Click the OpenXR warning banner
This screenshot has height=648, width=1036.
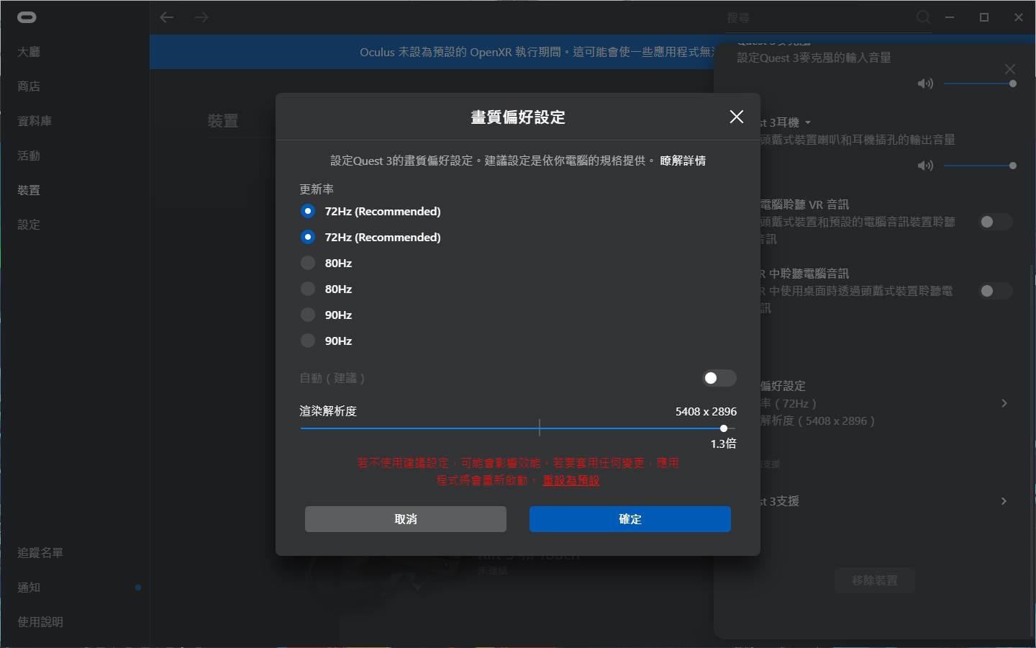pos(432,52)
